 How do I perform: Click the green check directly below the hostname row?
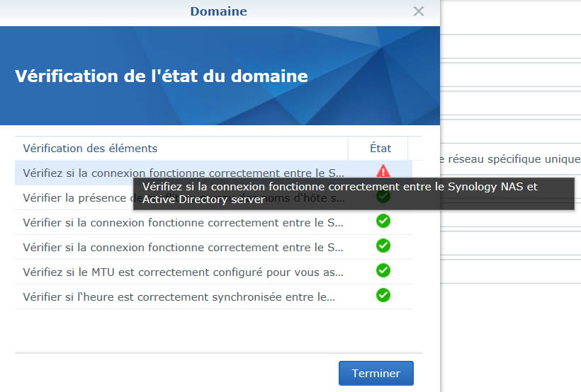pyautogui.click(x=383, y=221)
